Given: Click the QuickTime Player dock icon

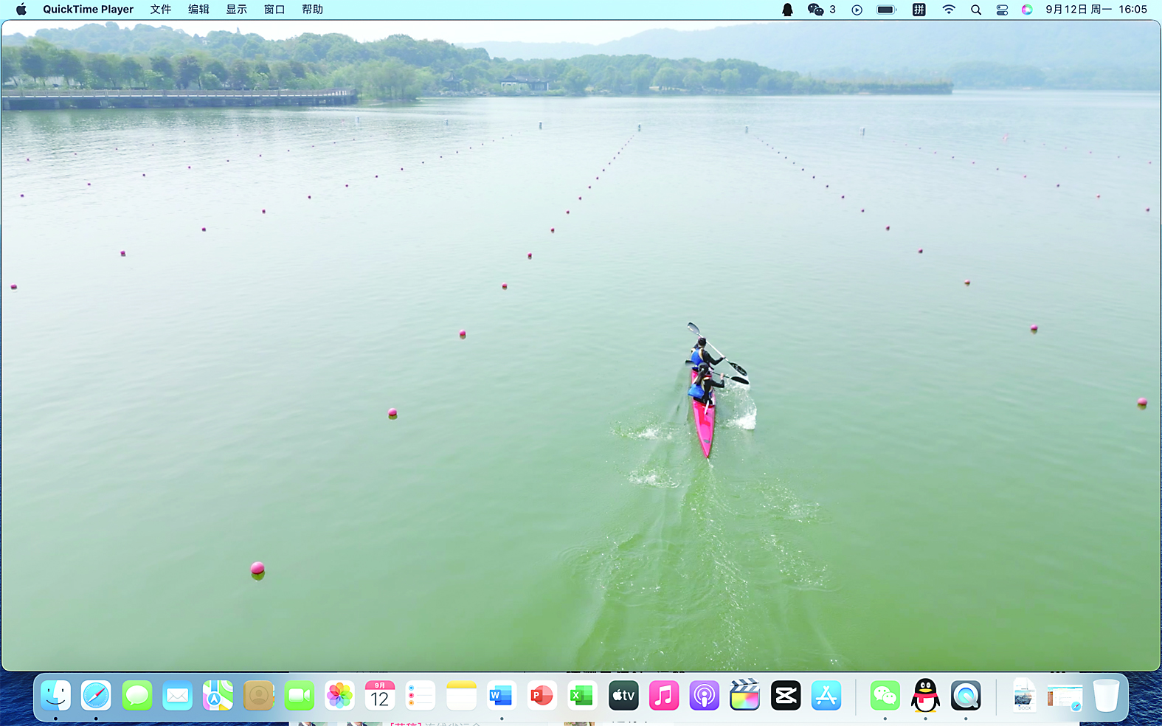Looking at the screenshot, I should (x=966, y=695).
